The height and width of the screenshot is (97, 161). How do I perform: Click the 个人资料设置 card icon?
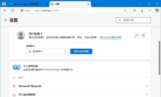click(x=16, y=67)
